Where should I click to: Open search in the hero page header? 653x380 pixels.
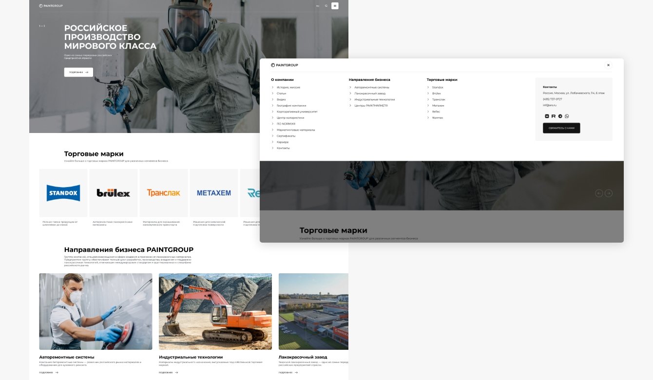[x=326, y=6]
